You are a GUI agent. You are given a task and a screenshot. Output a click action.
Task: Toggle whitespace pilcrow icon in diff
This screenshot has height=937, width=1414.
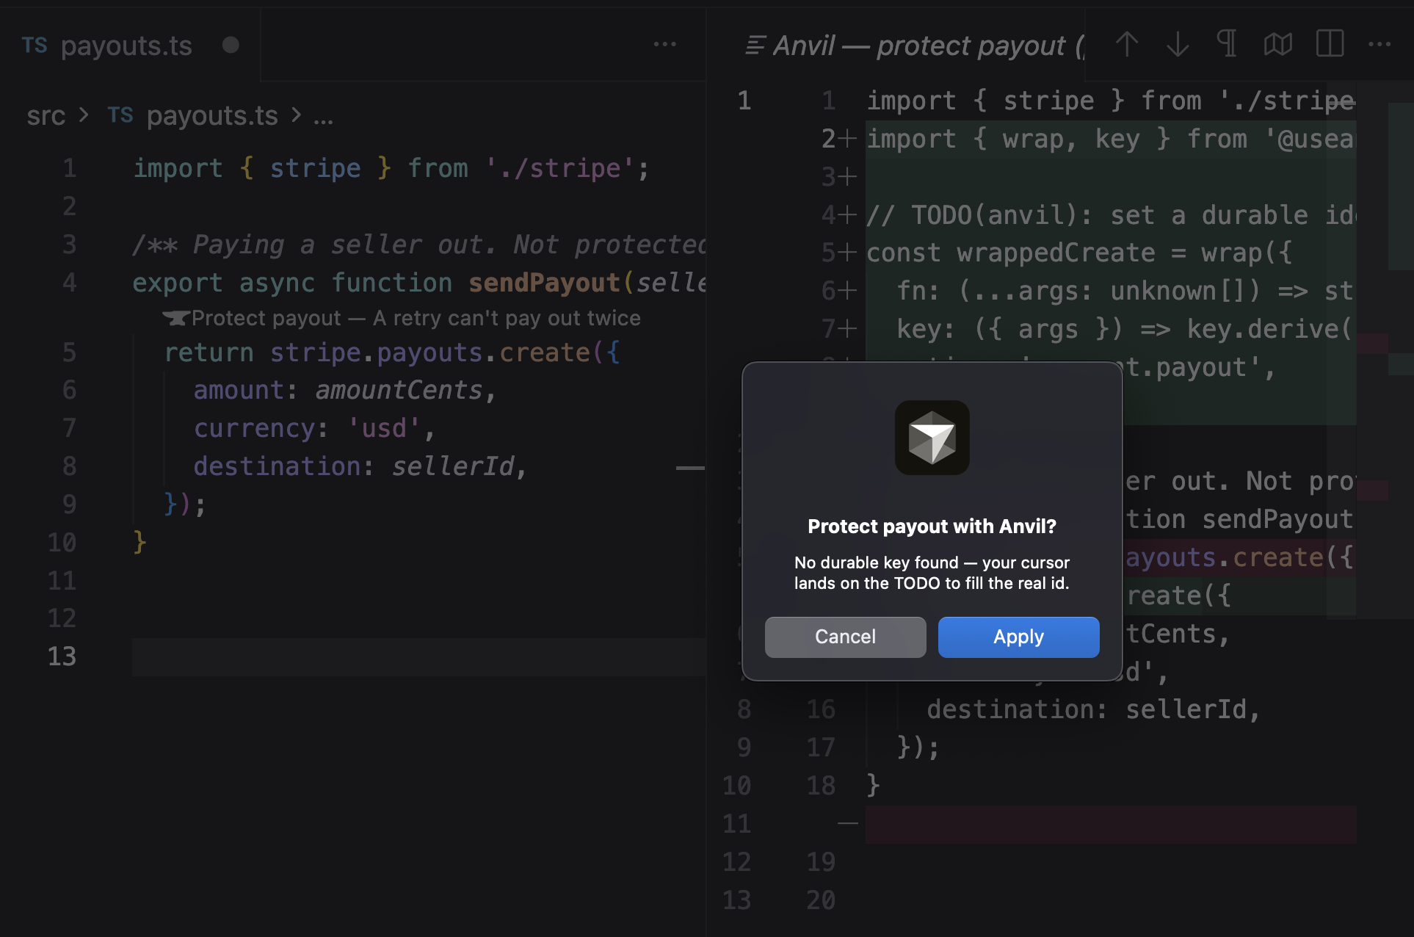click(1227, 44)
